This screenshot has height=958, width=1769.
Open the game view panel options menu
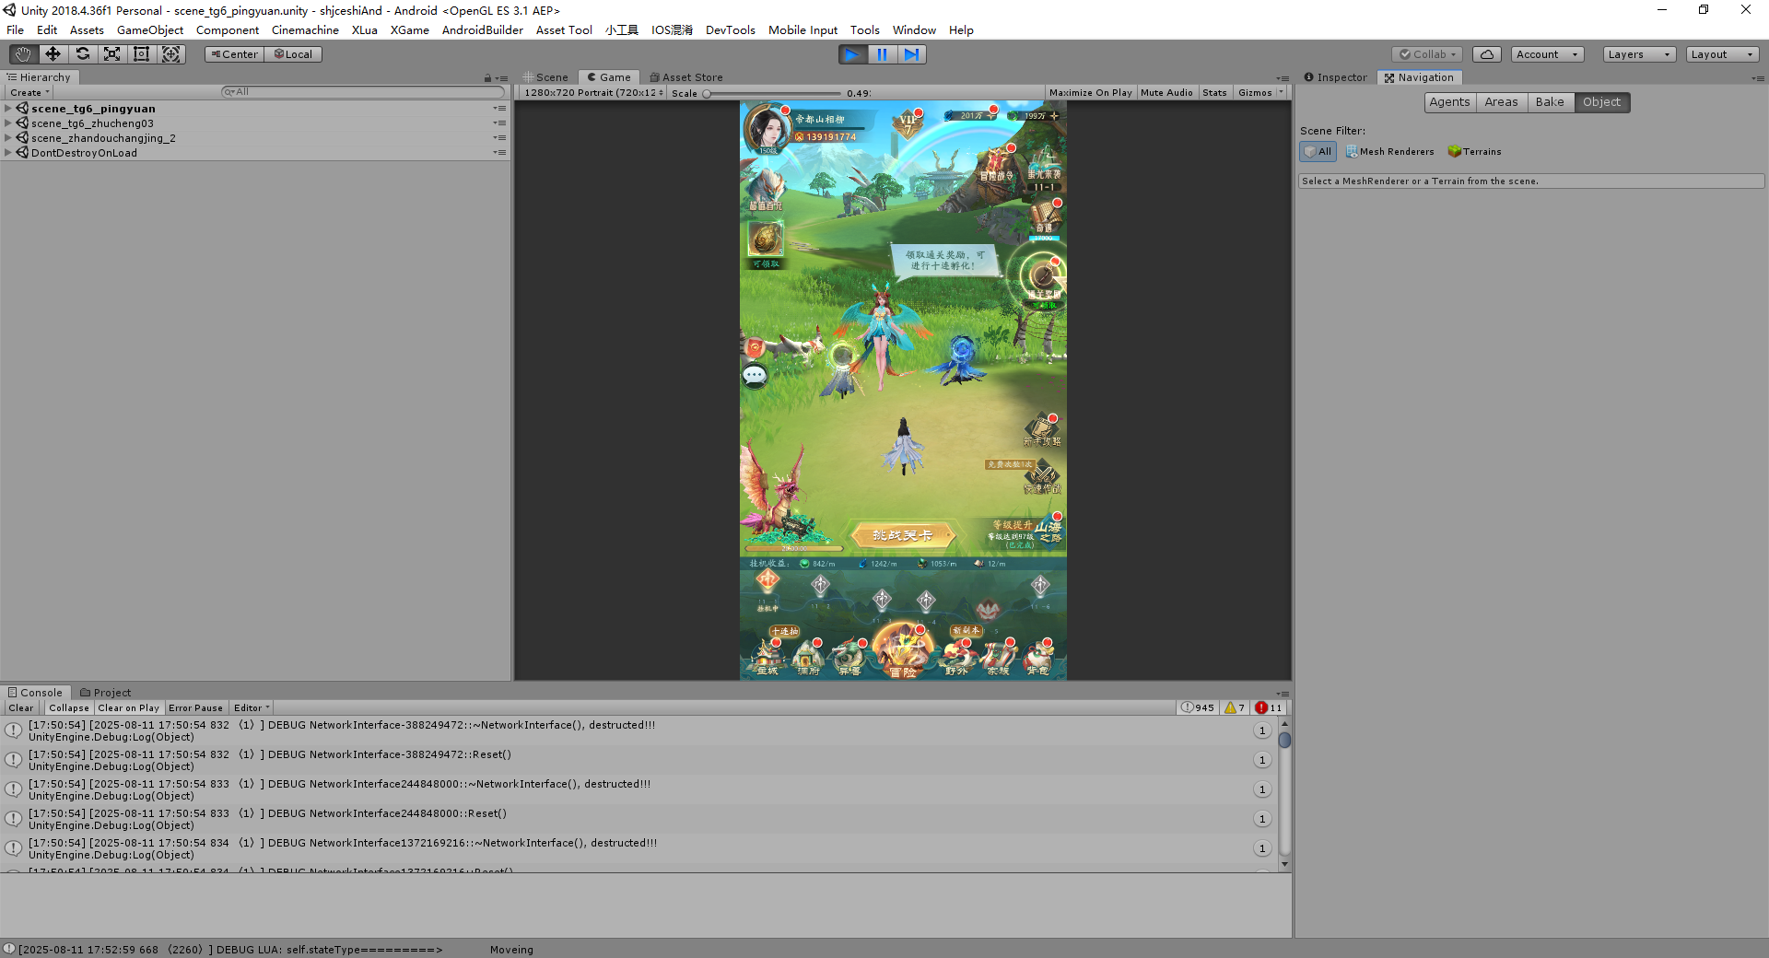(x=1283, y=78)
